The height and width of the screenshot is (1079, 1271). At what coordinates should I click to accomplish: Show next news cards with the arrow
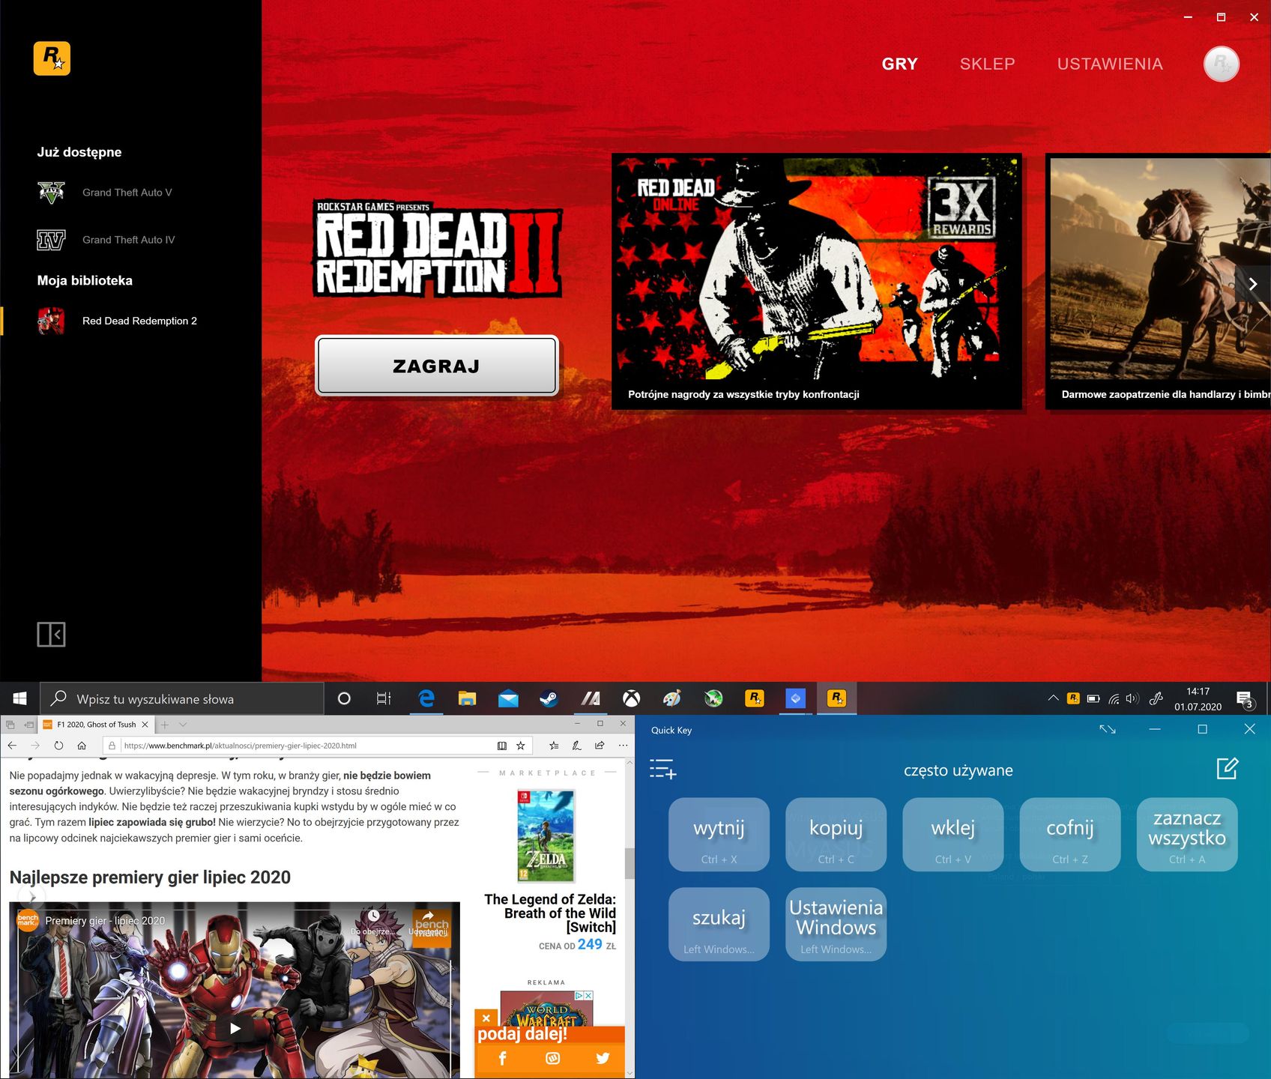tap(1252, 284)
